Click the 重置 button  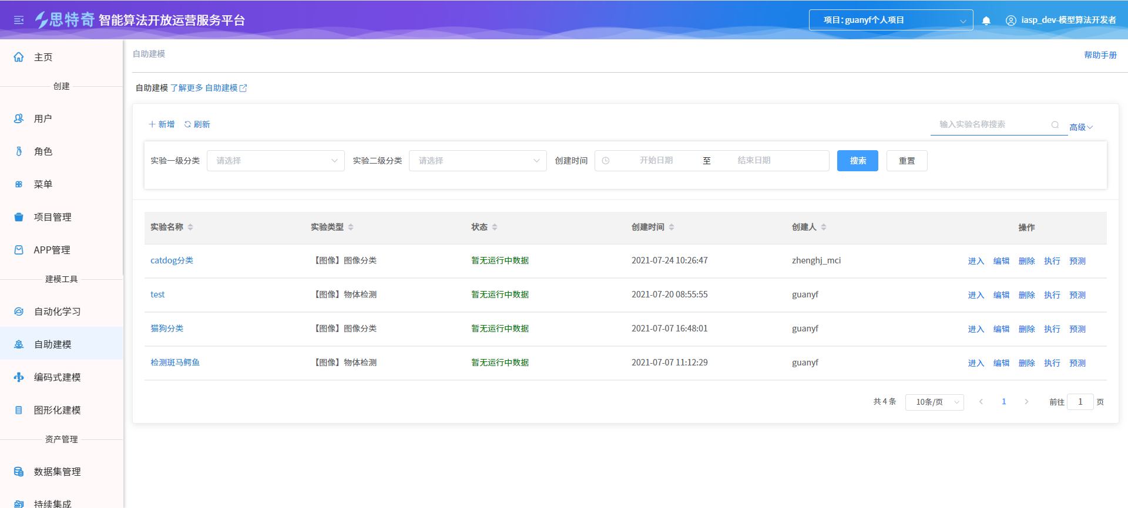(x=907, y=161)
